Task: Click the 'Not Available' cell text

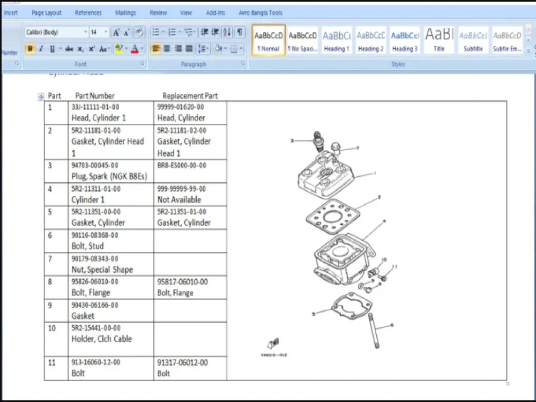Action: click(x=179, y=199)
